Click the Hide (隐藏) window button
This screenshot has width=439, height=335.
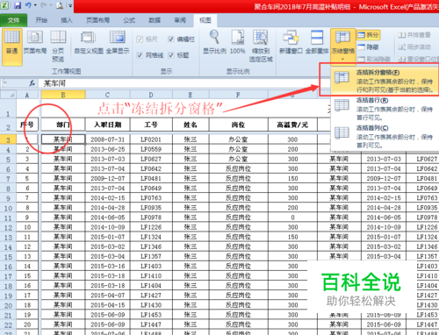coord(368,47)
